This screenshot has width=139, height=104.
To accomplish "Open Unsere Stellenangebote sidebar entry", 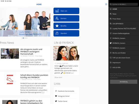I will 124,33.
